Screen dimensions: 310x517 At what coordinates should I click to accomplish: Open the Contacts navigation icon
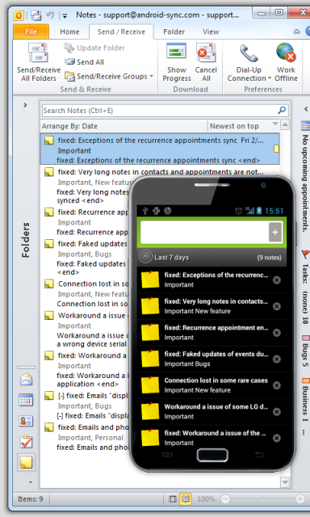26,421
